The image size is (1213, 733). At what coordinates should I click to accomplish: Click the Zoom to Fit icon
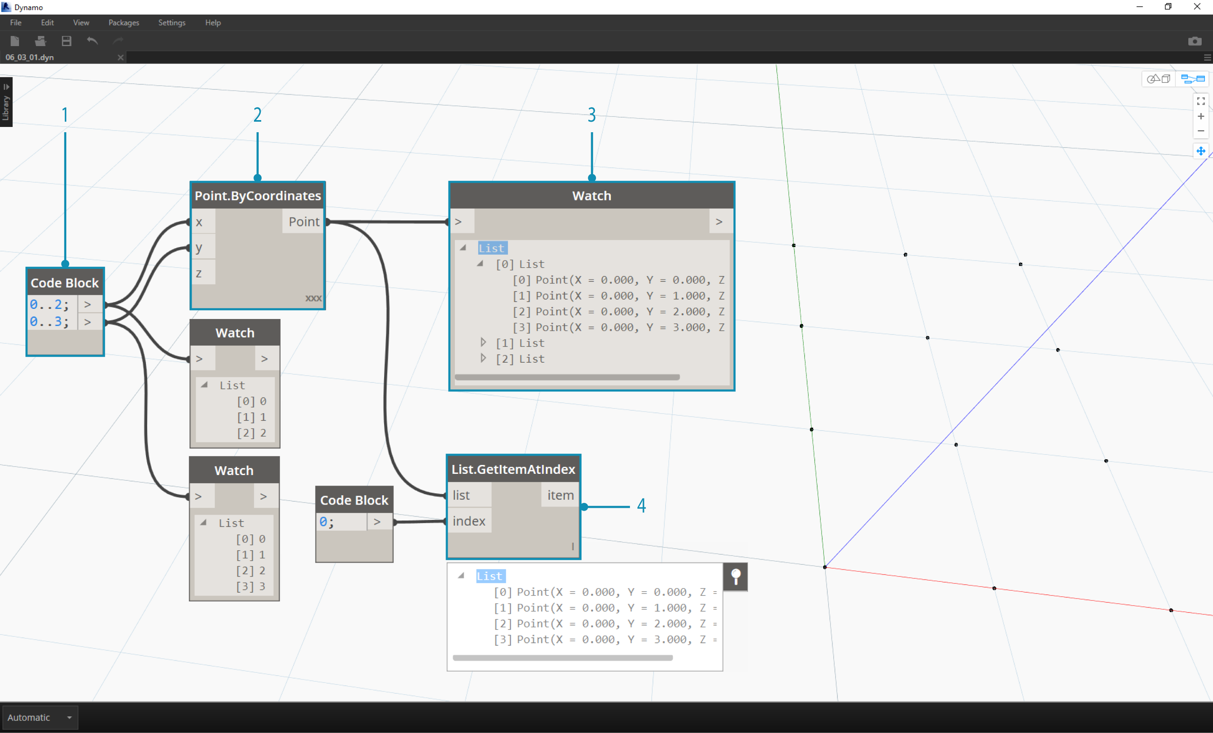(x=1201, y=101)
